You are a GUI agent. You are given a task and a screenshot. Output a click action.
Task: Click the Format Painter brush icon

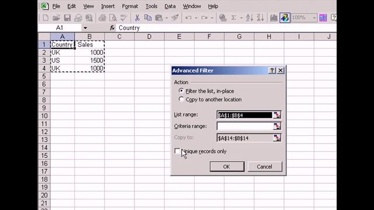point(175,18)
